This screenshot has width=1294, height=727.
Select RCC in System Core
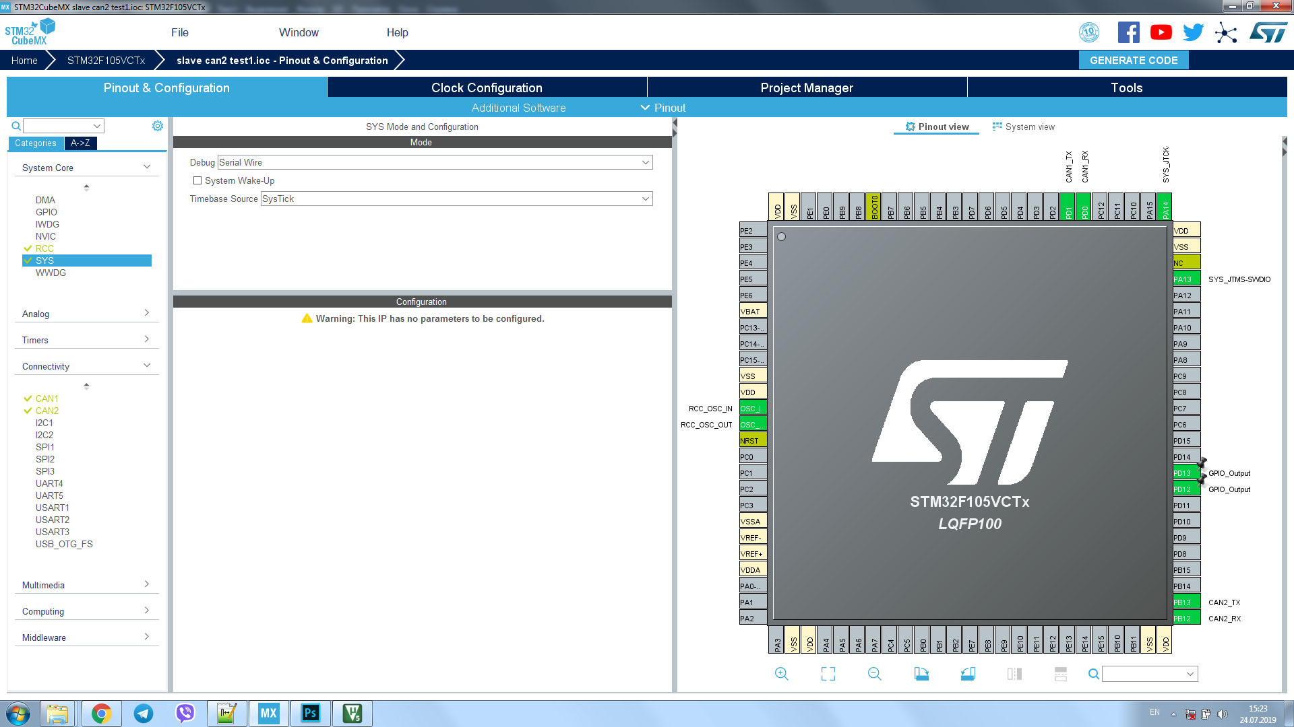44,248
